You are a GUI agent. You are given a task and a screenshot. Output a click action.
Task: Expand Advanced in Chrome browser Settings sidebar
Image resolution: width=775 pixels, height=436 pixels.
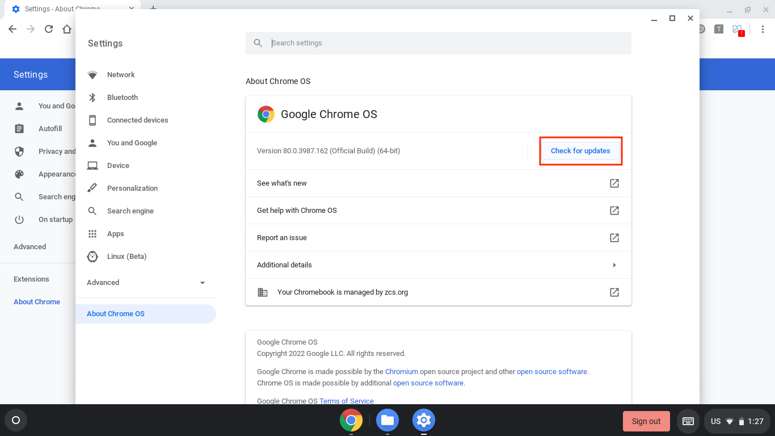30,247
